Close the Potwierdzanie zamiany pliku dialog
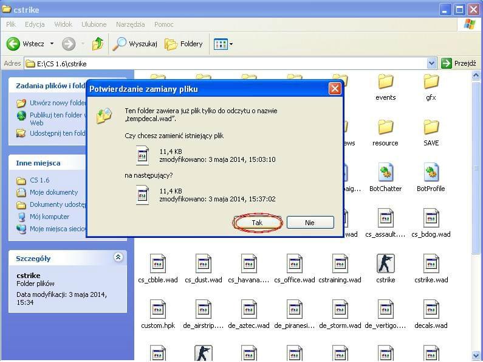The height and width of the screenshot is (362, 483). [x=335, y=89]
